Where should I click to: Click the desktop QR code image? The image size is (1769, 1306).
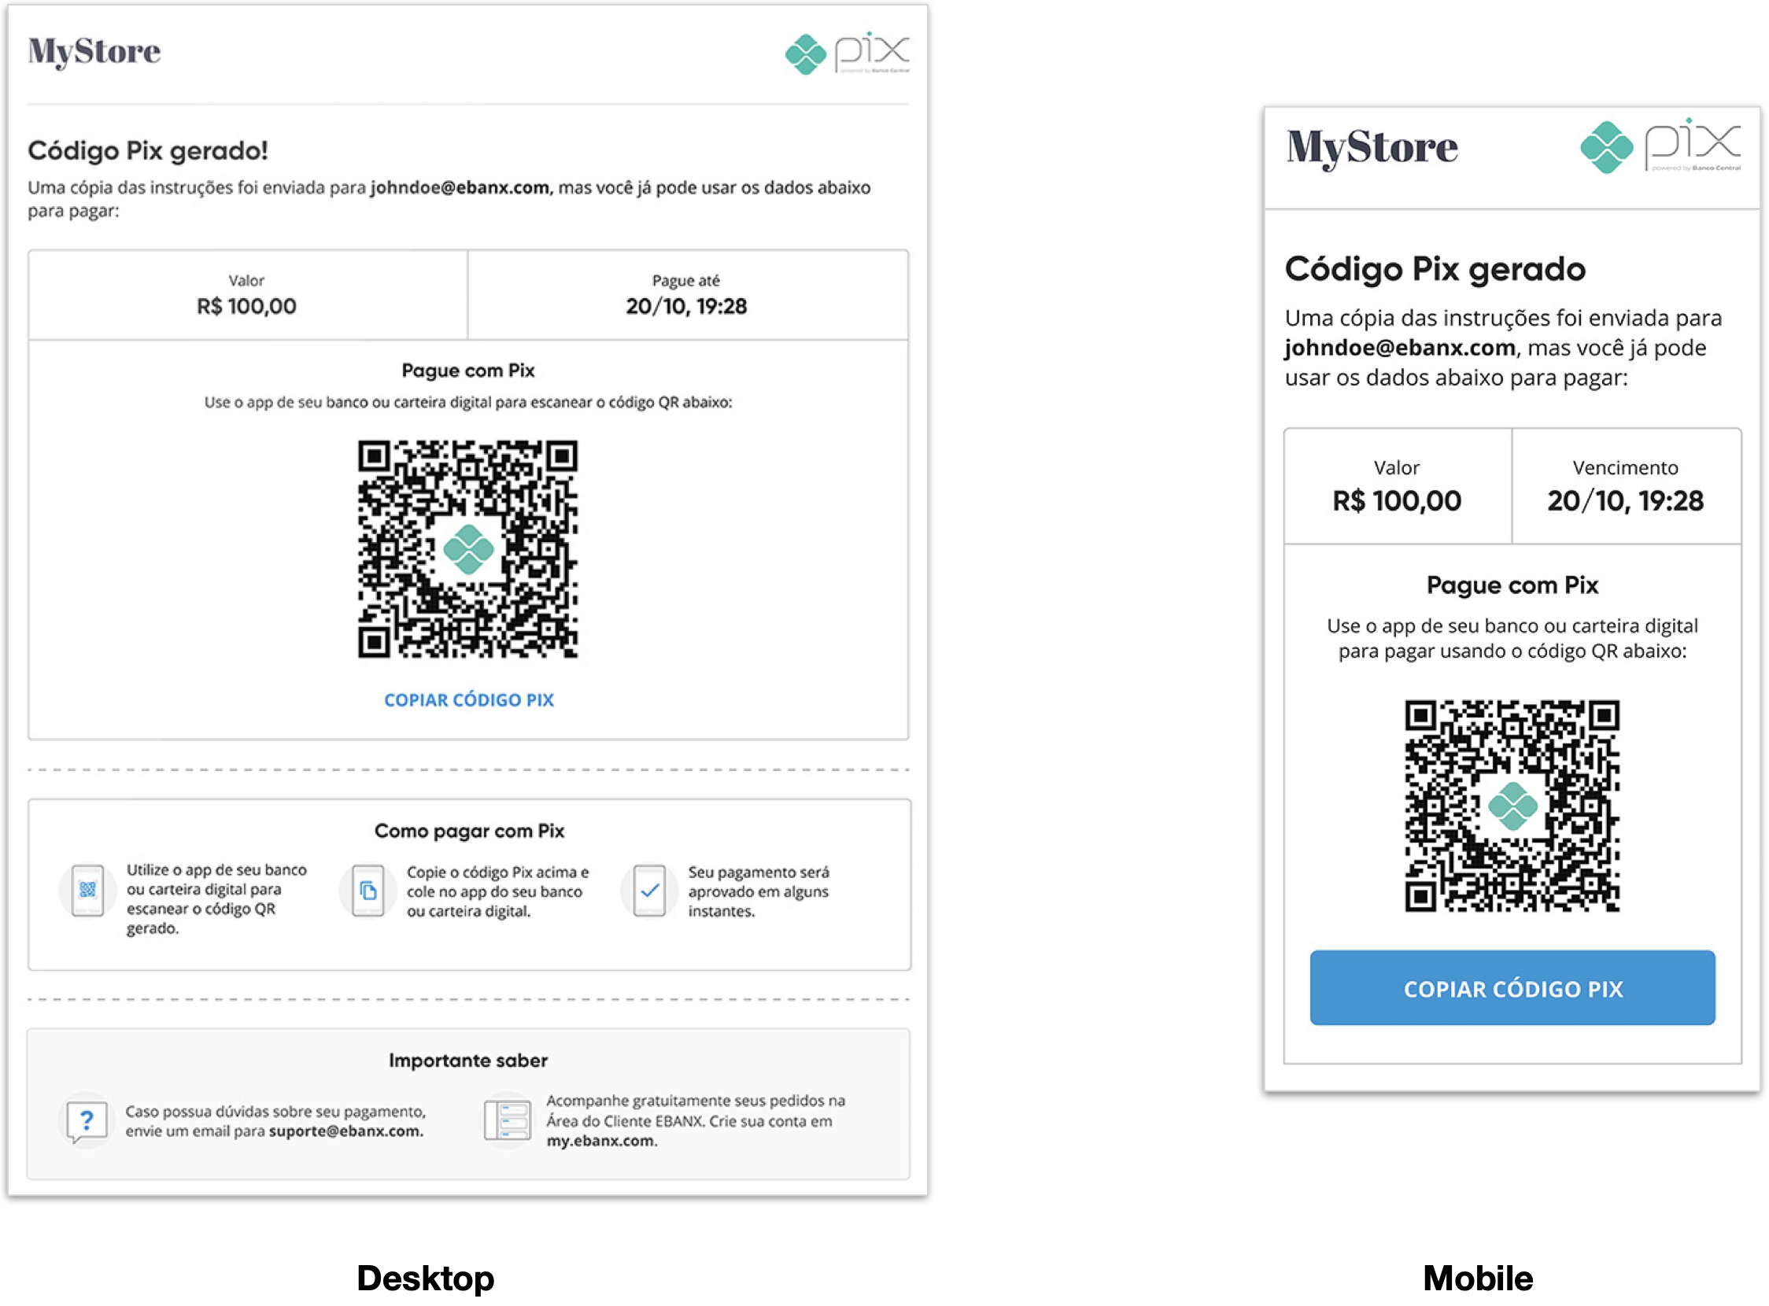click(x=468, y=549)
